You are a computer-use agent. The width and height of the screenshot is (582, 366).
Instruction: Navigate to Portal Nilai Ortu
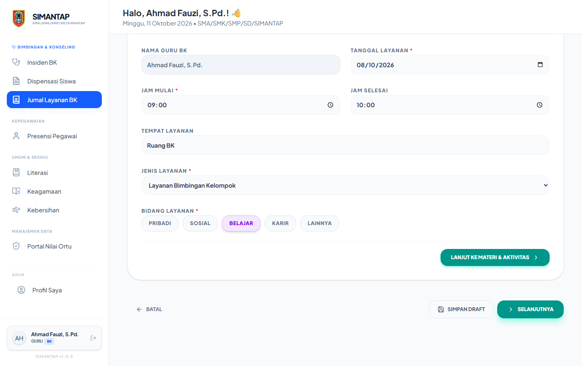click(x=54, y=246)
